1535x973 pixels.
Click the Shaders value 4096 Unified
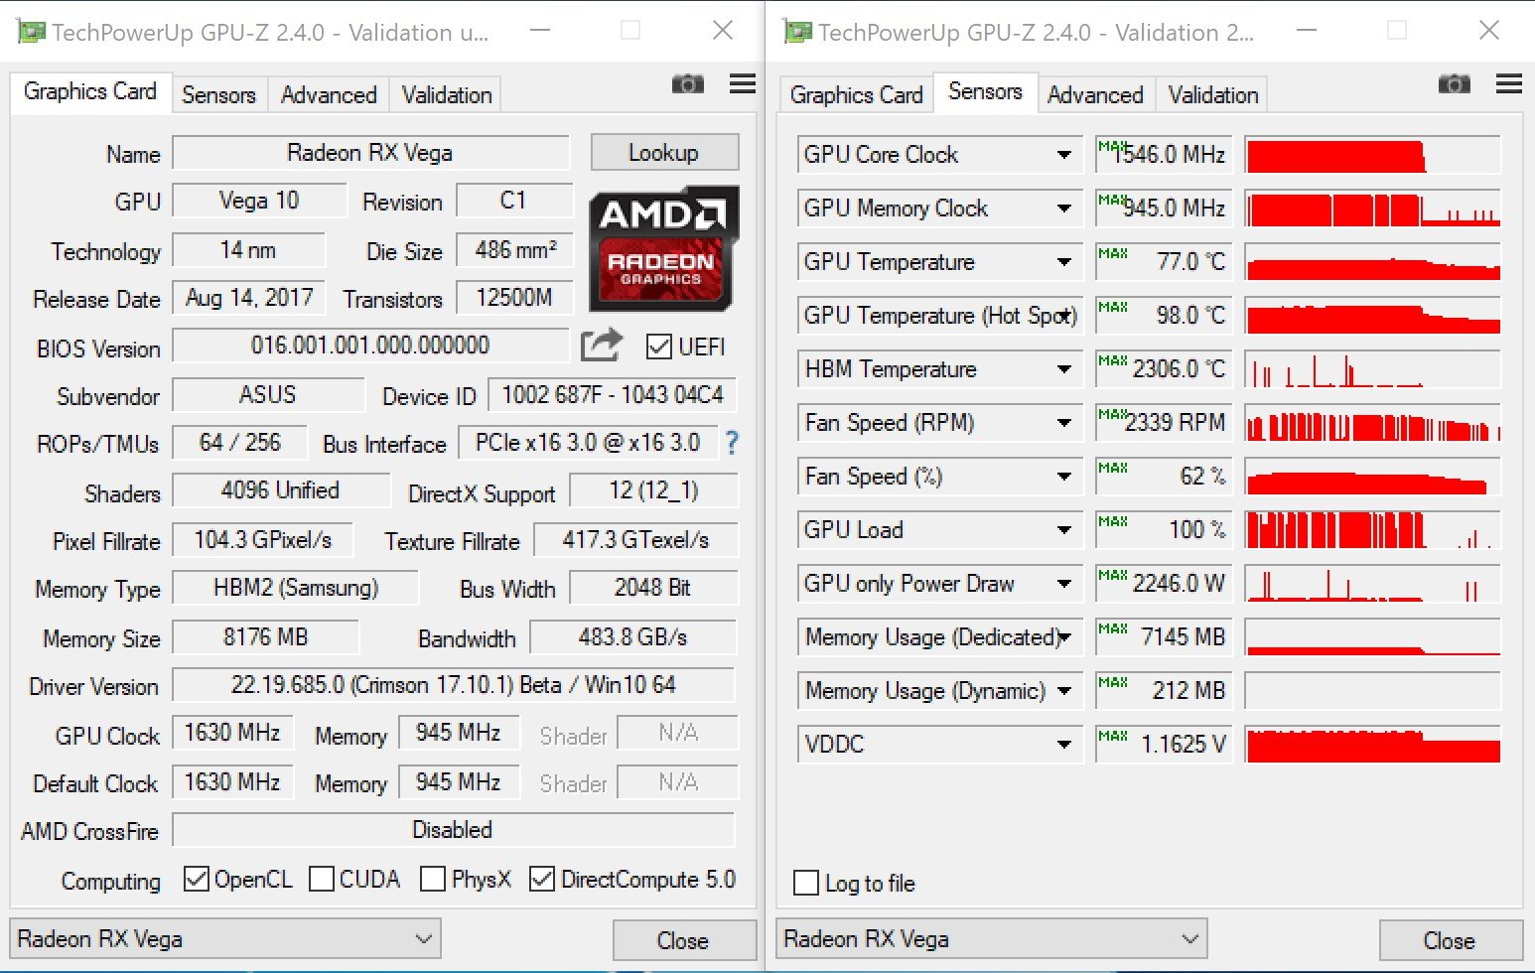281,490
